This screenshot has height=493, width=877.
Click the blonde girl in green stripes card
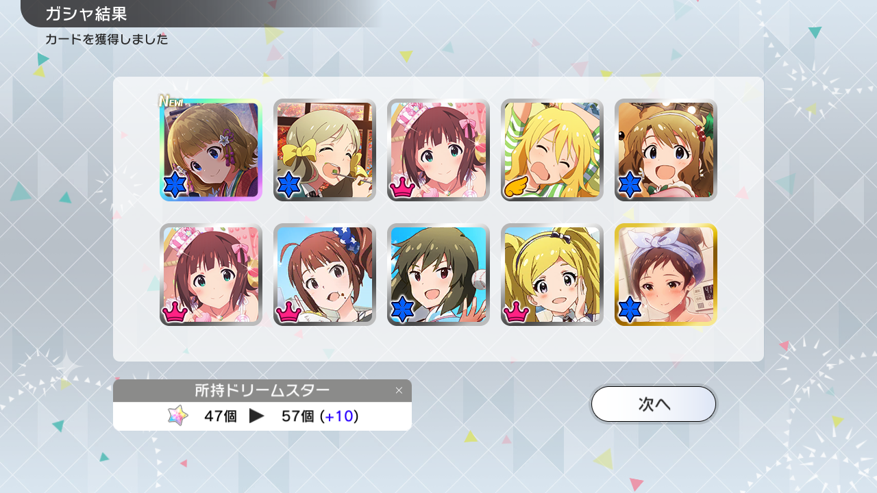click(x=552, y=150)
